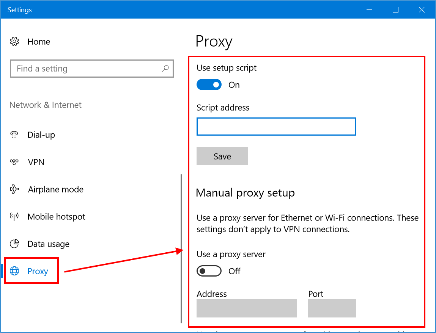436x333 pixels.
Task: Click the Home gear icon
Action: pyautogui.click(x=14, y=41)
